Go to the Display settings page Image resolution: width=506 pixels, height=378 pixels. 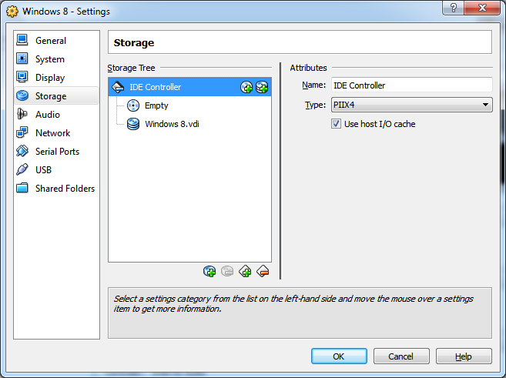tap(50, 78)
